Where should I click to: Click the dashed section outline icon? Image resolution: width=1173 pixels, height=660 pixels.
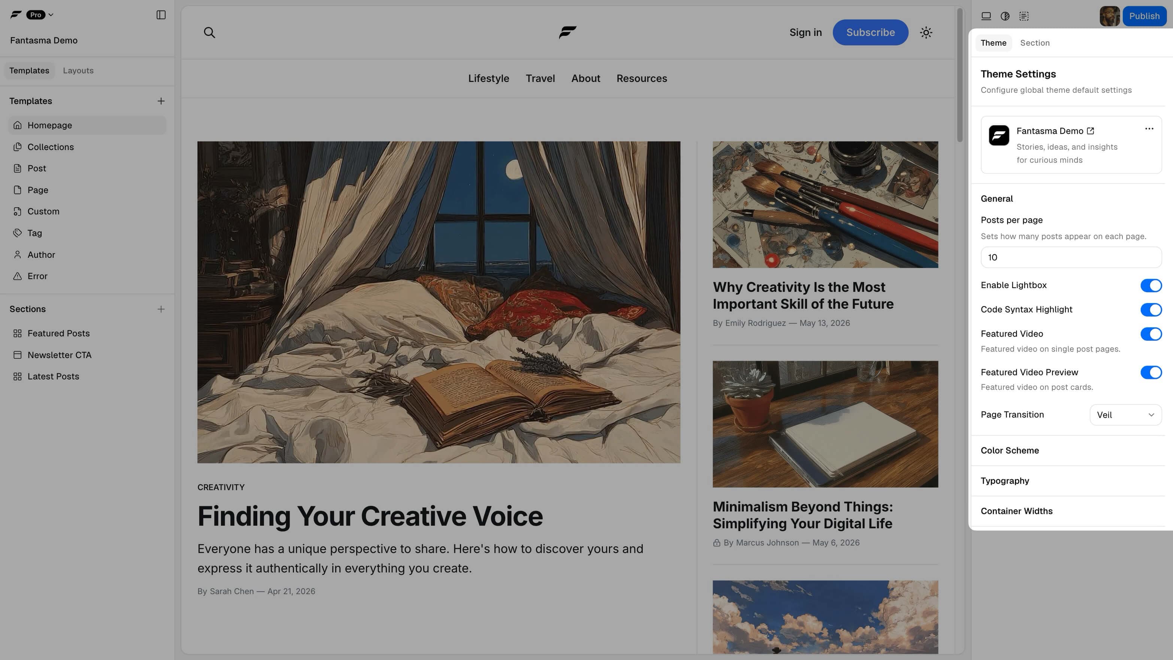pyautogui.click(x=1024, y=16)
